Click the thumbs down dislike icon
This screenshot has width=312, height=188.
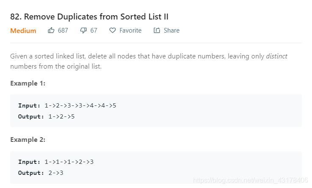[x=83, y=30]
